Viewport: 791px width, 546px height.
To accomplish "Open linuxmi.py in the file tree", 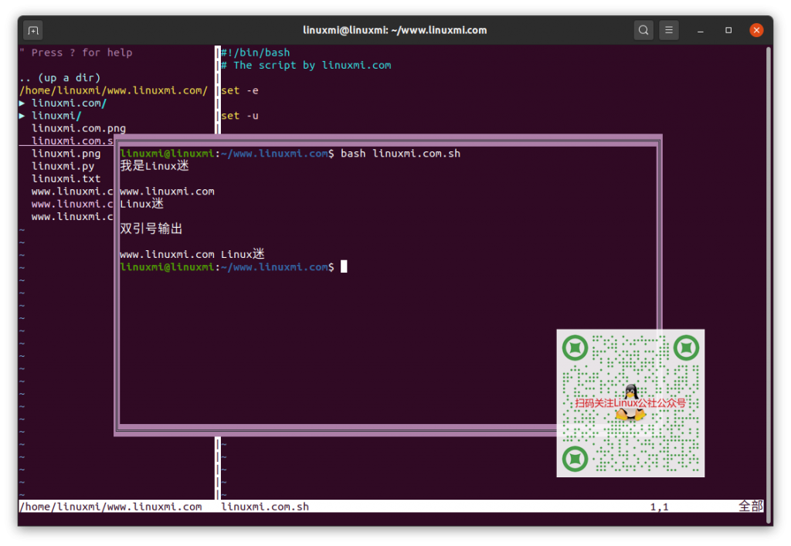I will (63, 166).
